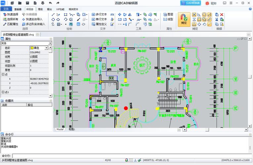Toggle the X-shaped intersection snap
Image resolution: width=253 pixels, height=165 pixels.
[x=194, y=15]
